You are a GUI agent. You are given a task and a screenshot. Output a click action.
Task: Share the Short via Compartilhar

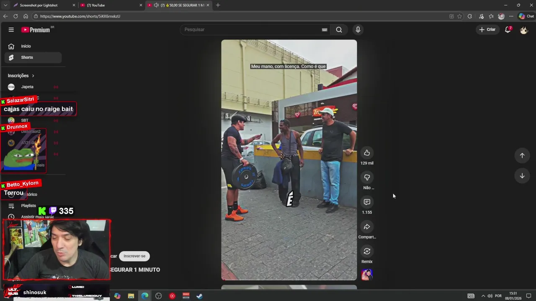click(367, 227)
